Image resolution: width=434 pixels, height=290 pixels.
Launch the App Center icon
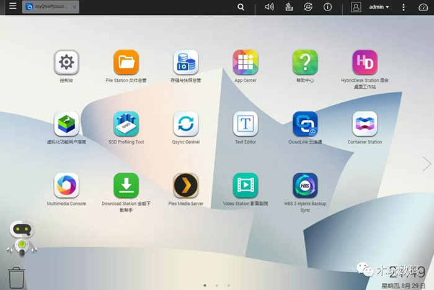[246, 62]
